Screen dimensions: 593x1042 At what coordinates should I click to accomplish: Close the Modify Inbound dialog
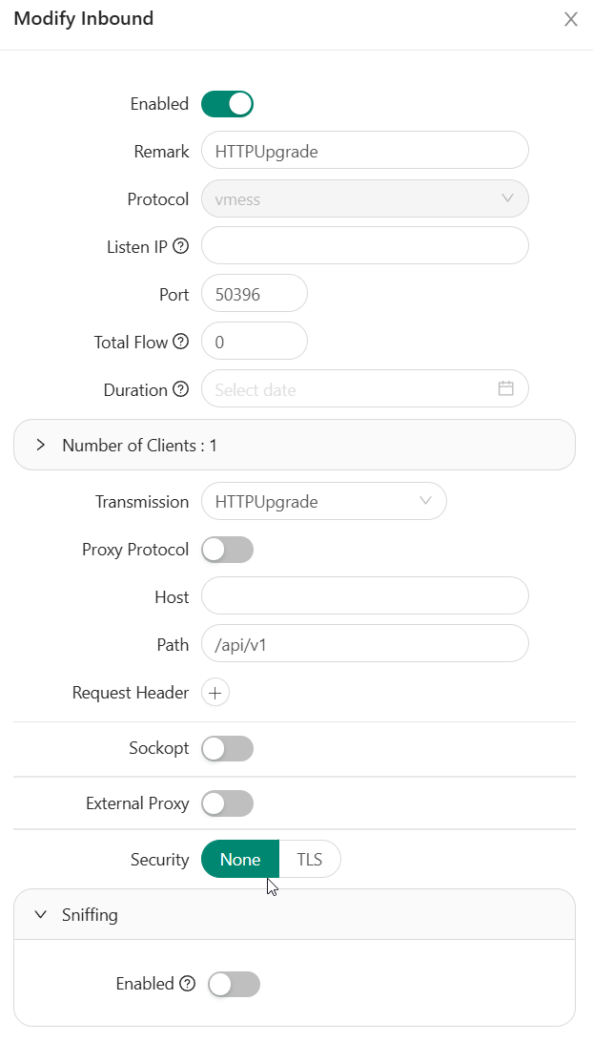pyautogui.click(x=570, y=19)
